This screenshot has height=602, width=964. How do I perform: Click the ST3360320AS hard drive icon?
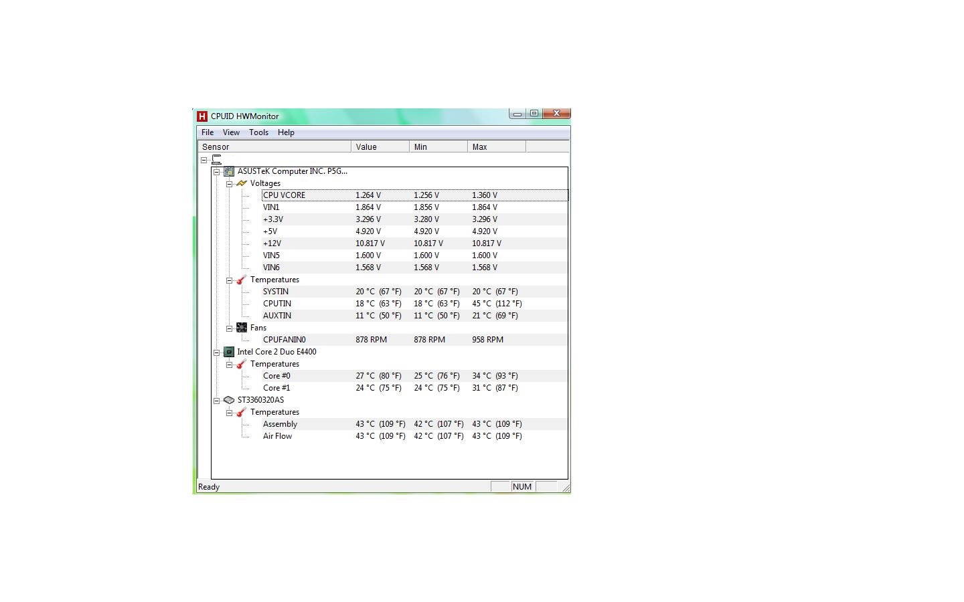[x=229, y=400]
